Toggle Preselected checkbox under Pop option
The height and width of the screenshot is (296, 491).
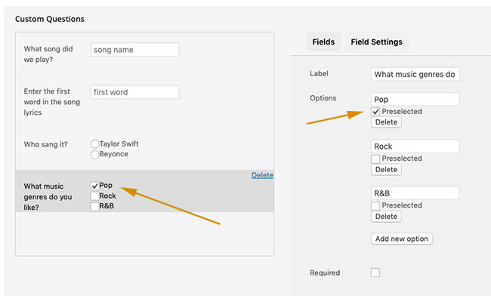click(375, 112)
